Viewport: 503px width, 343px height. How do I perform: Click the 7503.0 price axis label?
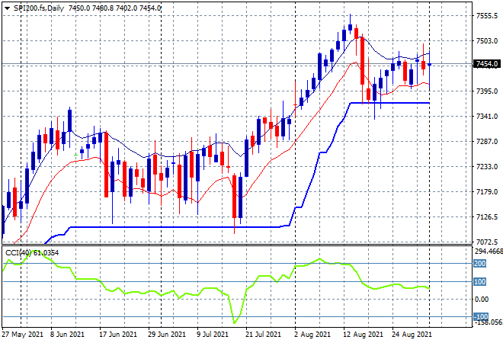(487, 40)
